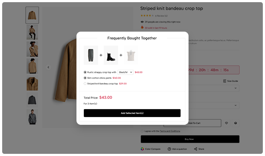265x156 pixels.
Task: Click the compare icon beside wishlist
Action: click(x=235, y=123)
